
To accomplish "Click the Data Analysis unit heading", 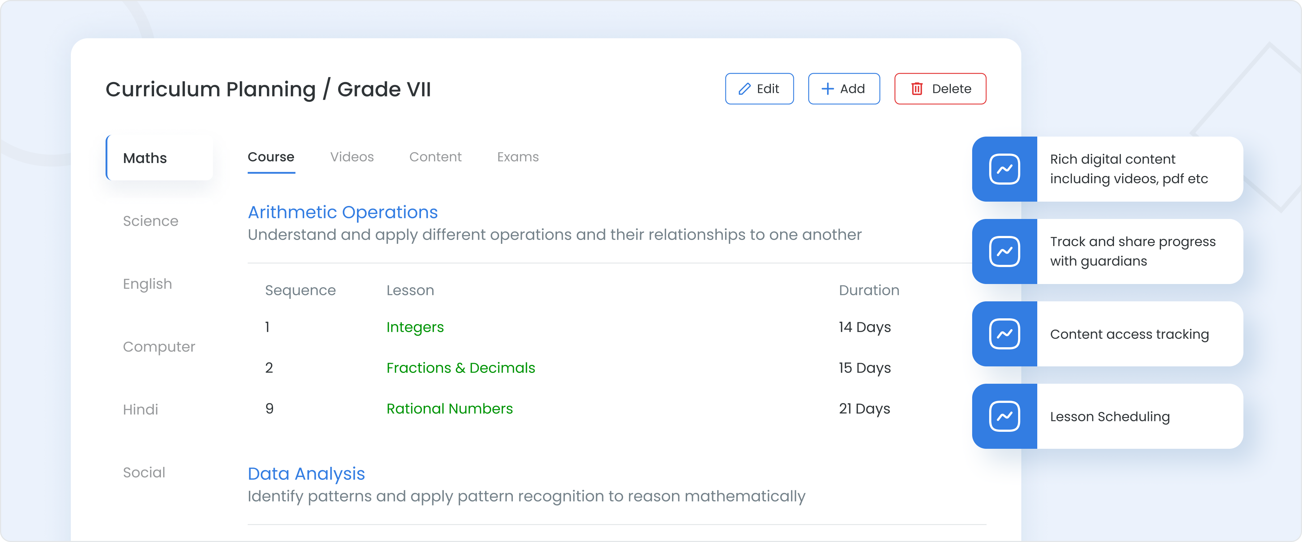I will click(306, 474).
